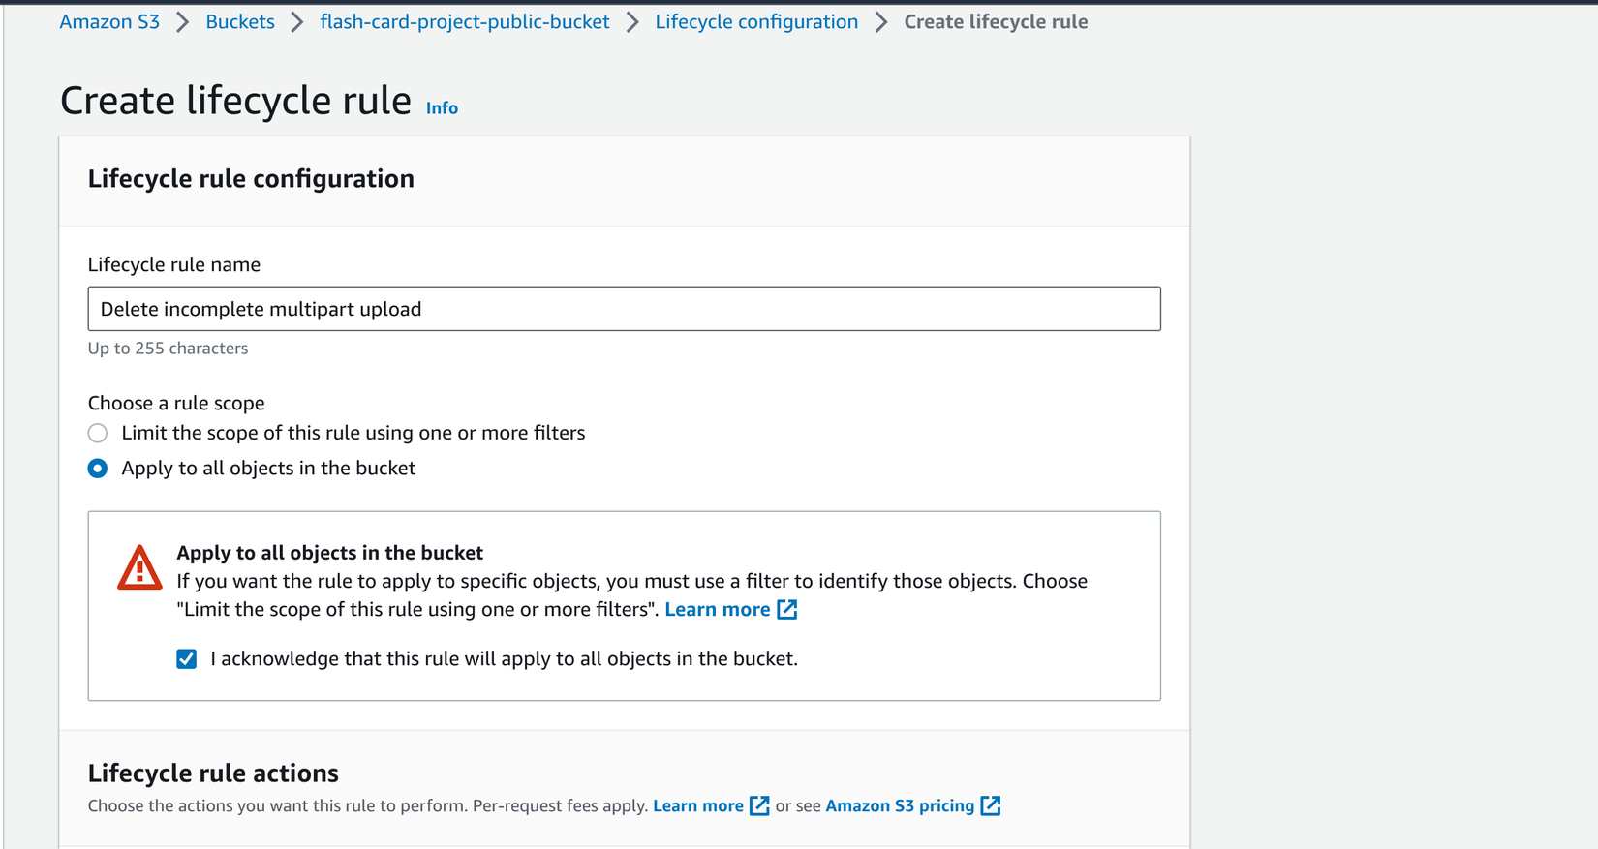Click the warning triangle icon
The width and height of the screenshot is (1598, 849).
tap(139, 568)
